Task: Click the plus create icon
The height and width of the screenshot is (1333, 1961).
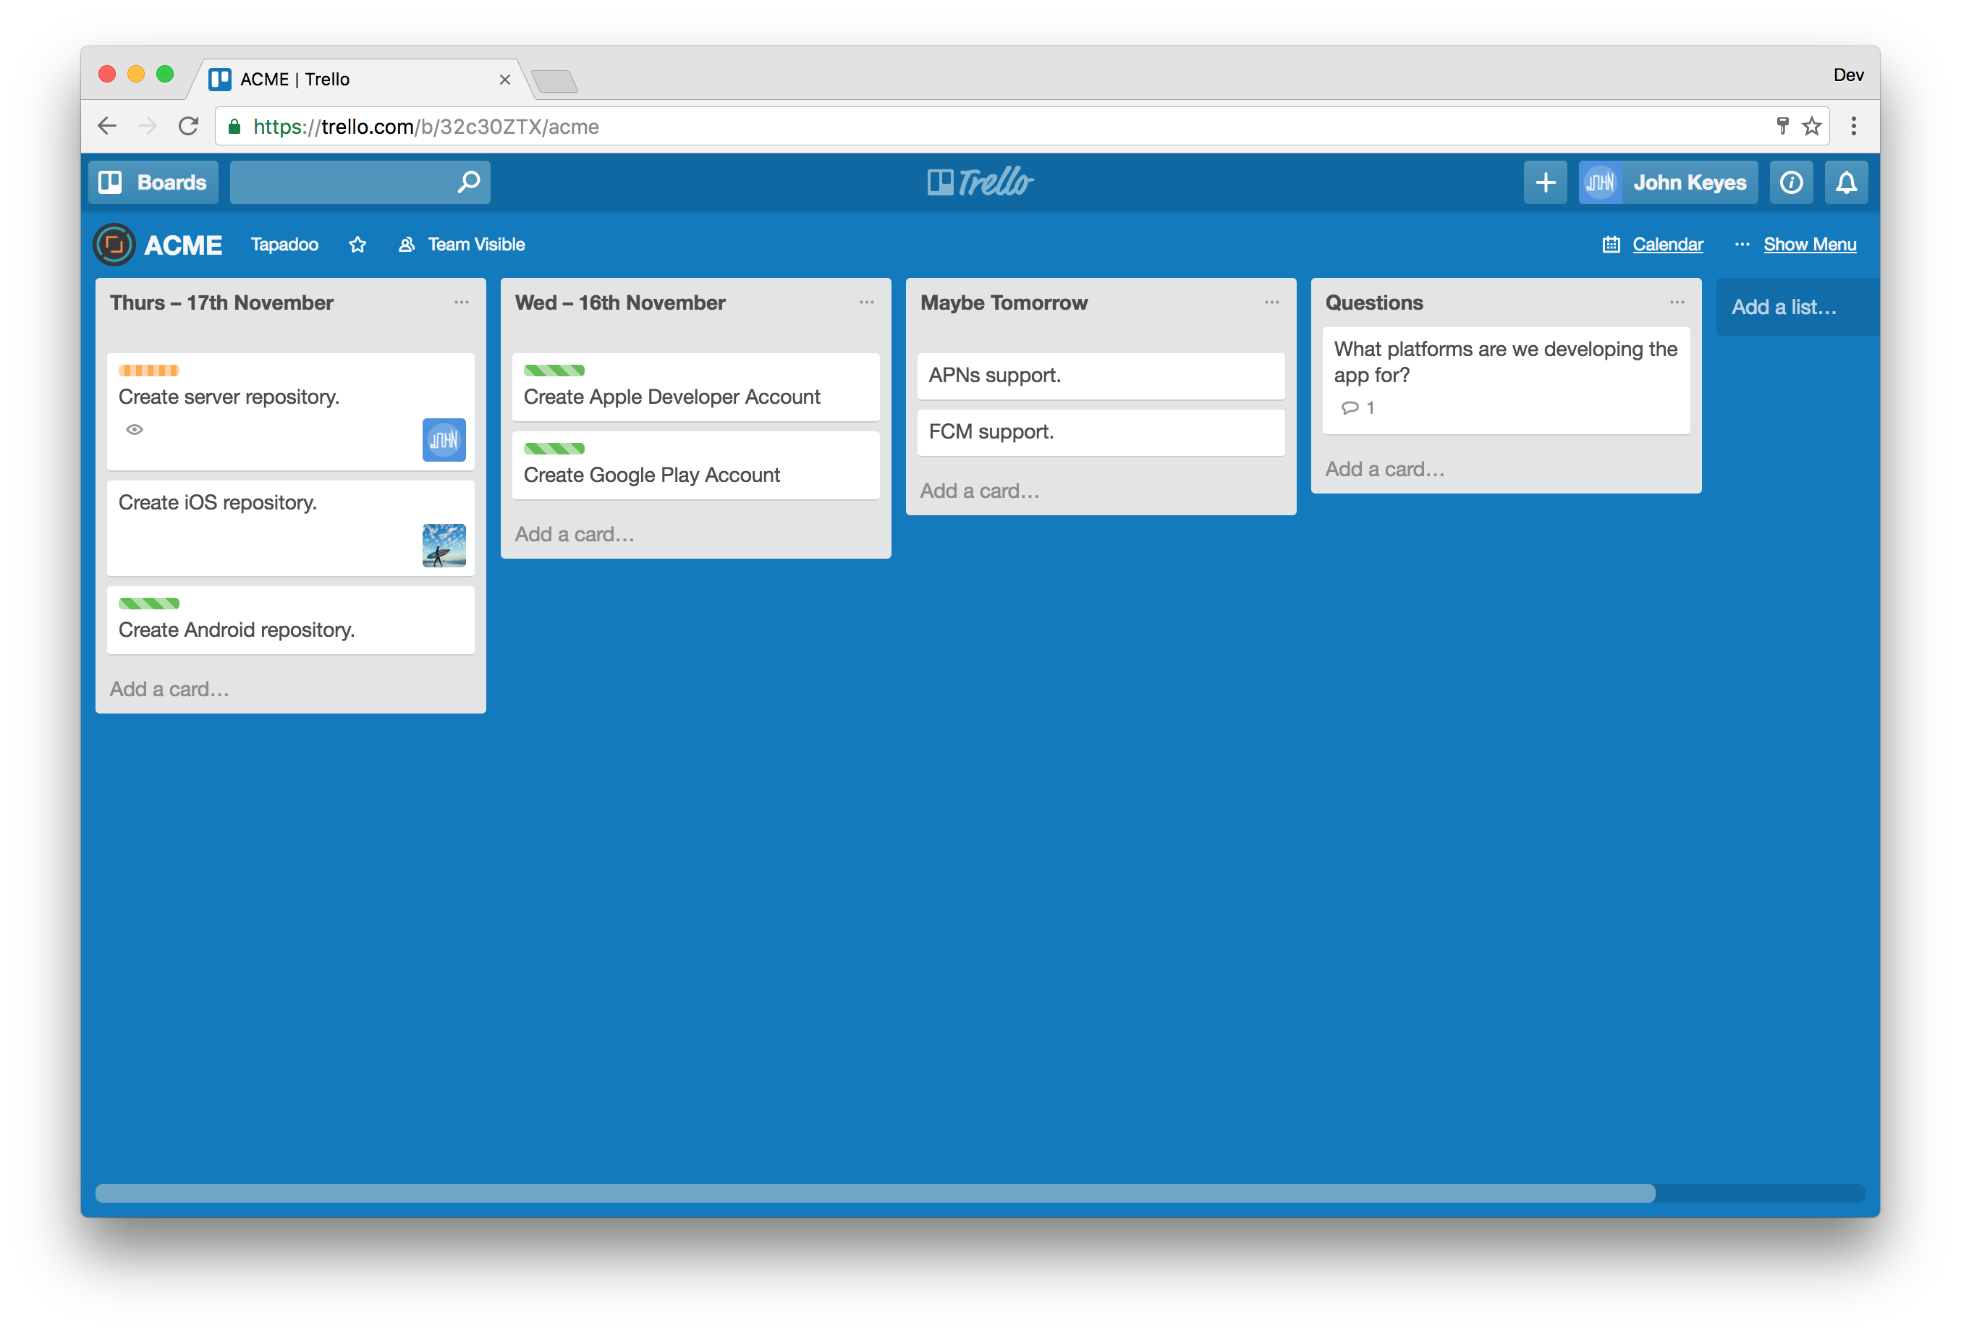Action: [x=1544, y=182]
